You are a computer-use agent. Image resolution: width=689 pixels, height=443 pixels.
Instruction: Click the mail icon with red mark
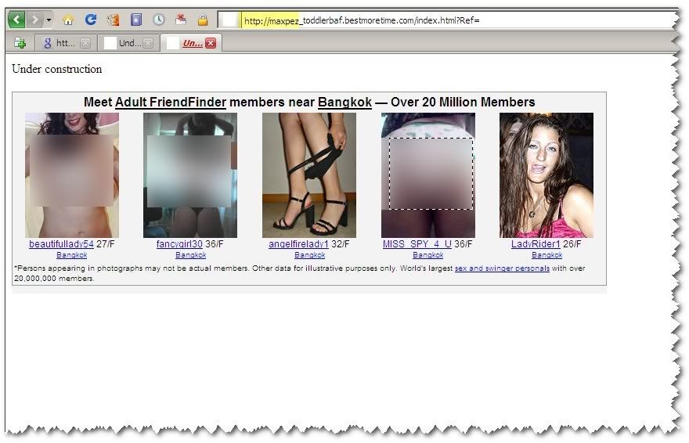[x=181, y=20]
